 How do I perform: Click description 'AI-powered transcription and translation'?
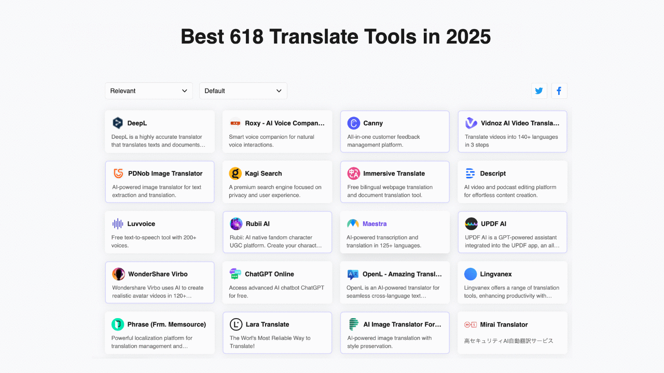click(383, 241)
